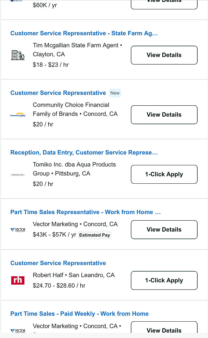This screenshot has width=208, height=338.
Task: Click the New badge on Customer Service Representative
Action: pyautogui.click(x=115, y=93)
